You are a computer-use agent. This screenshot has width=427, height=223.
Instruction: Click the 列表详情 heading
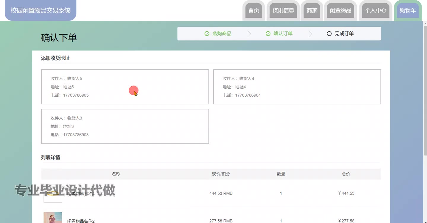(50, 157)
